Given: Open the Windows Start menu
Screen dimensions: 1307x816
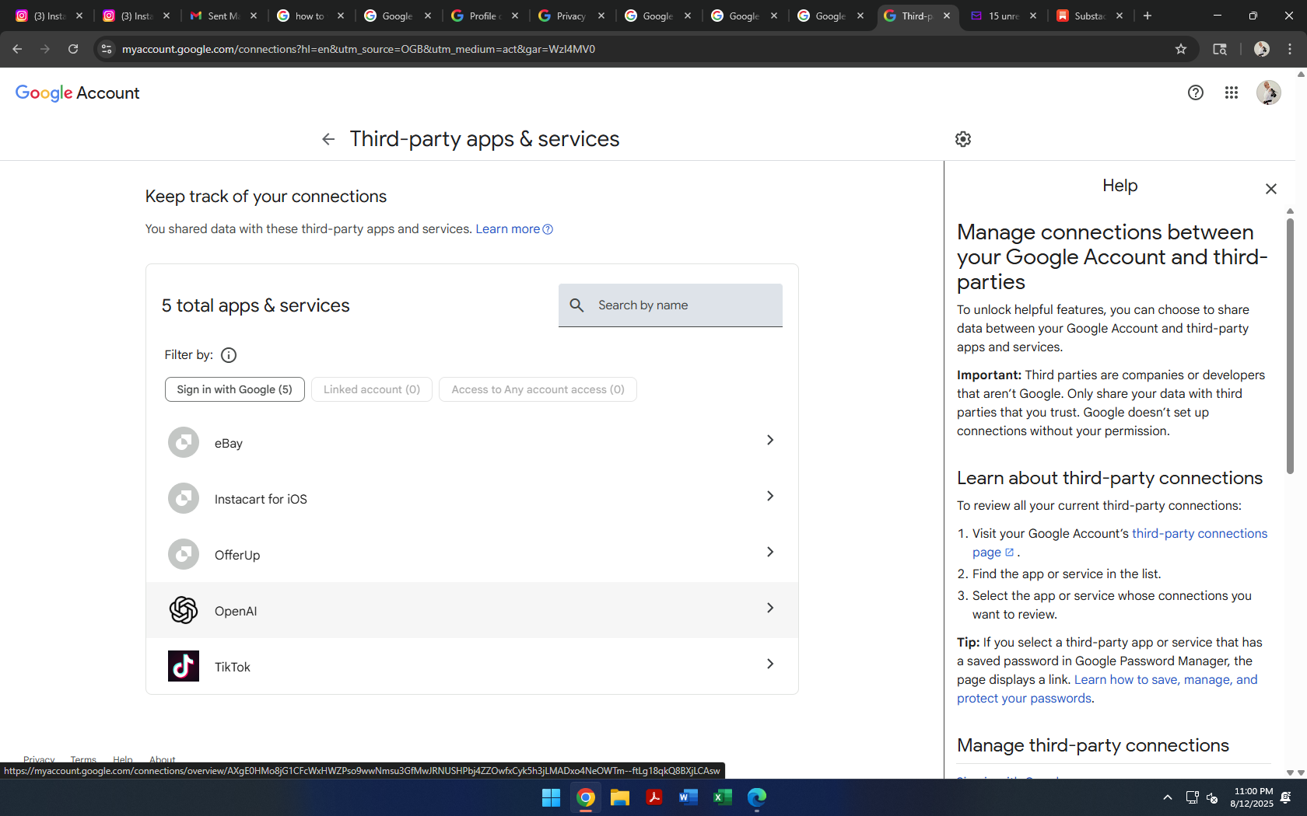Looking at the screenshot, I should [x=551, y=797].
